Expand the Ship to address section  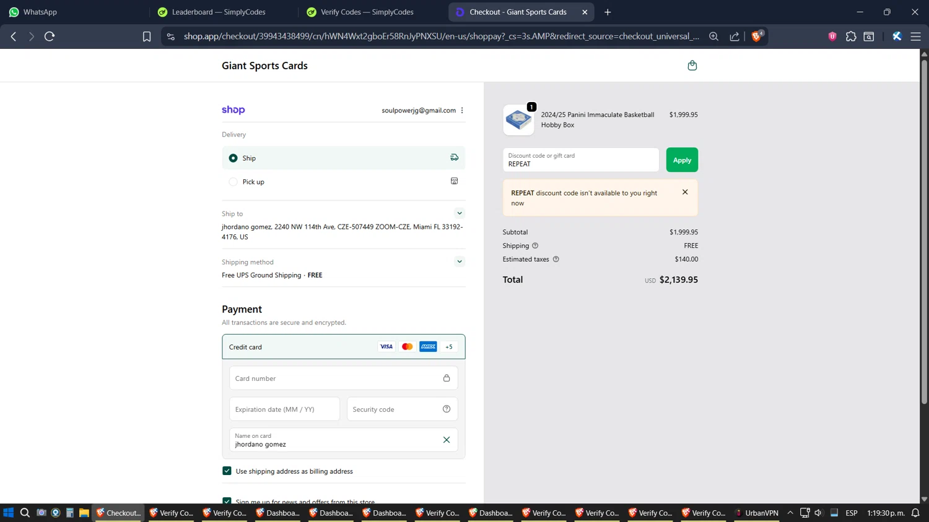pyautogui.click(x=460, y=213)
